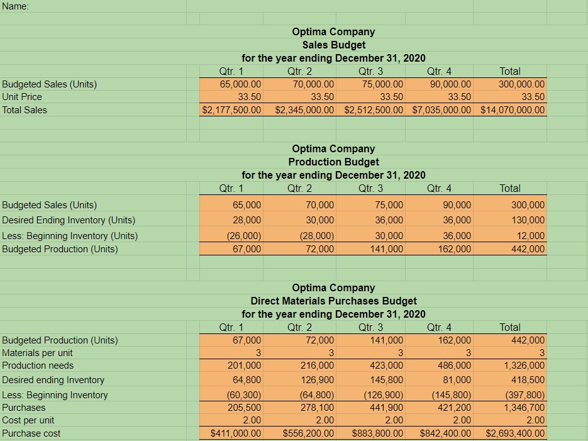588x441 pixels.
Task: Click the Qtr. 3 column header in Production Budget
Action: 370,188
